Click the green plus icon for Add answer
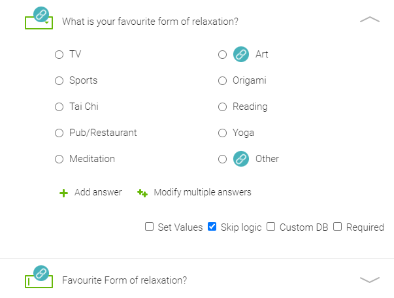394x298 pixels. [x=63, y=193]
